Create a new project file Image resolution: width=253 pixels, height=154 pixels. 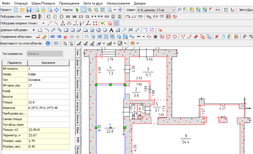pyautogui.click(x=16, y=10)
